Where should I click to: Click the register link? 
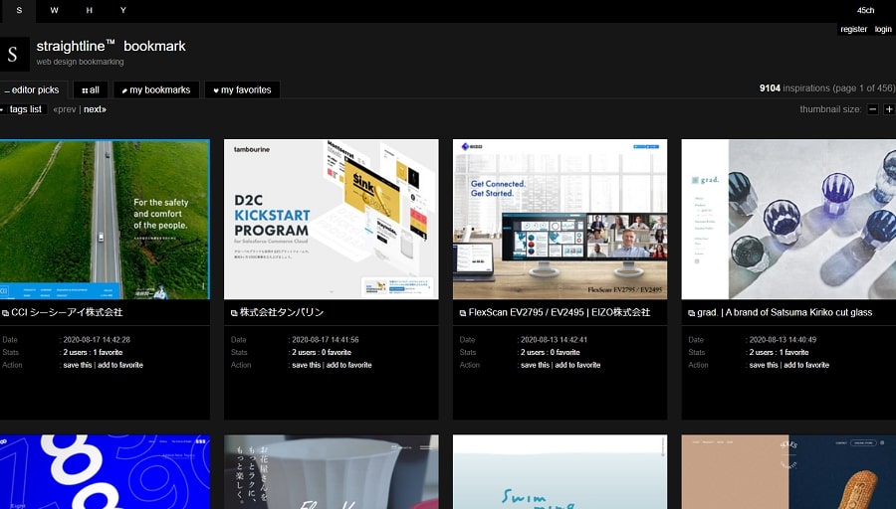(854, 29)
